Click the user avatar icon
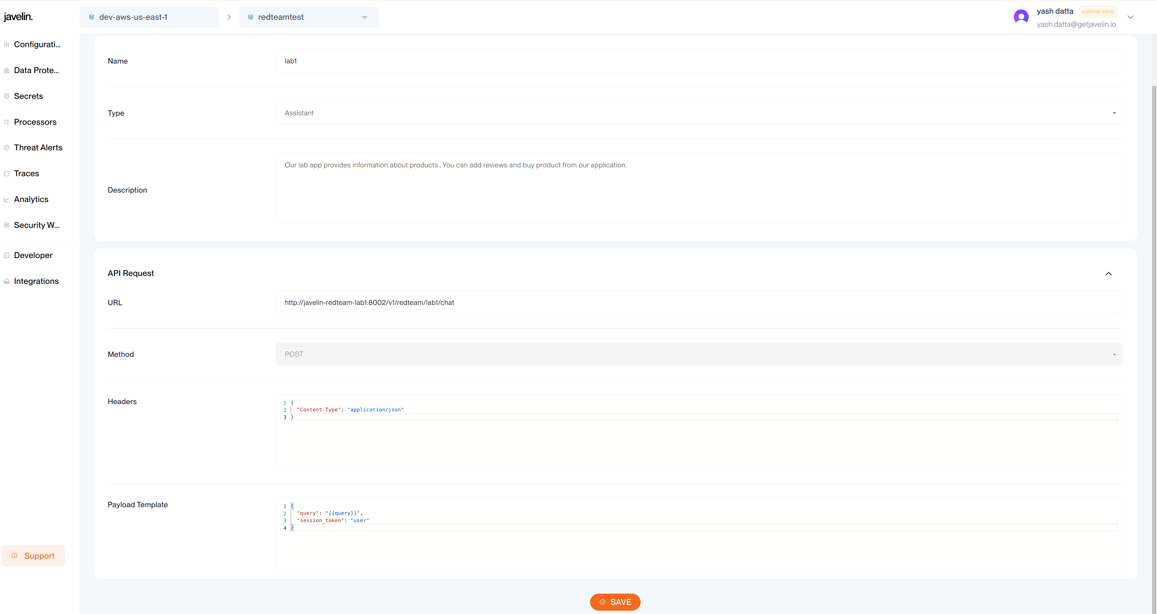 [1021, 17]
